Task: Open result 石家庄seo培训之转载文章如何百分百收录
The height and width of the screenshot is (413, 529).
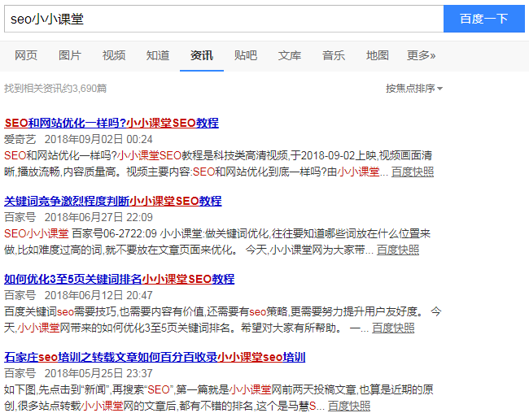Action: coord(155,358)
